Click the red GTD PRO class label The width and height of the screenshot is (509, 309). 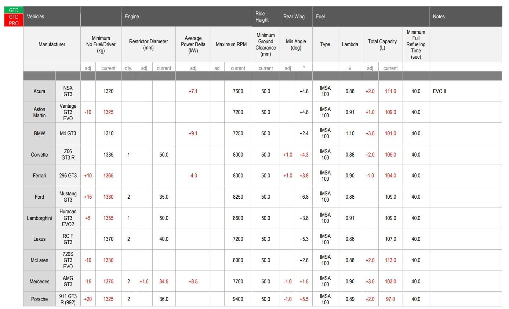(x=14, y=20)
